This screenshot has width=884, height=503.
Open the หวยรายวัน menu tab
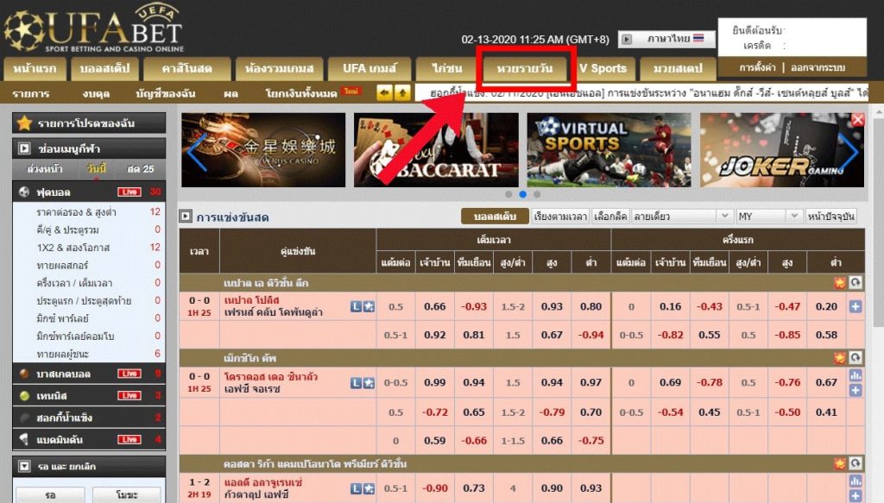(524, 69)
